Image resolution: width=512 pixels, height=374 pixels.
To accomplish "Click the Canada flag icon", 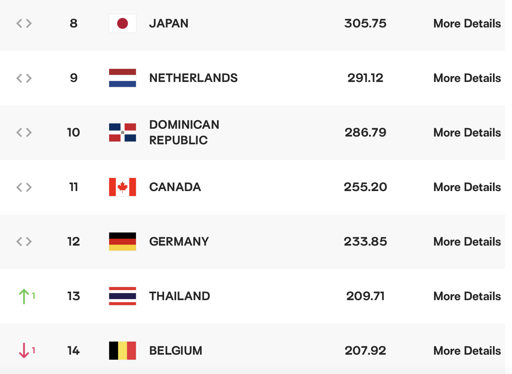I will point(123,187).
